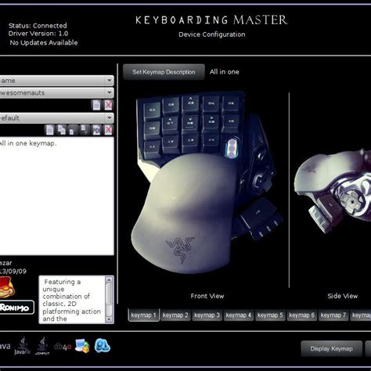Click the blue cloud logo icon in footer
Image resolution: width=371 pixels, height=371 pixels.
pos(103,346)
